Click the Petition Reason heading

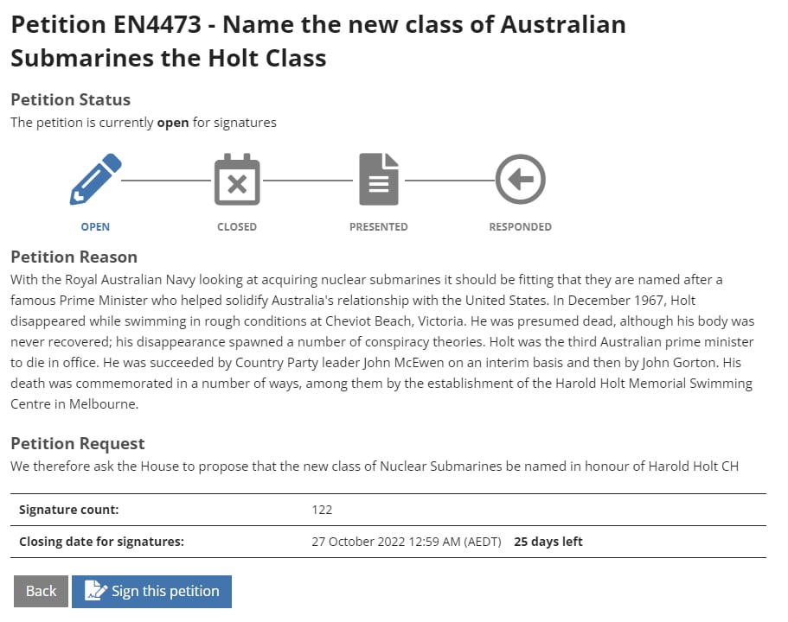(74, 257)
